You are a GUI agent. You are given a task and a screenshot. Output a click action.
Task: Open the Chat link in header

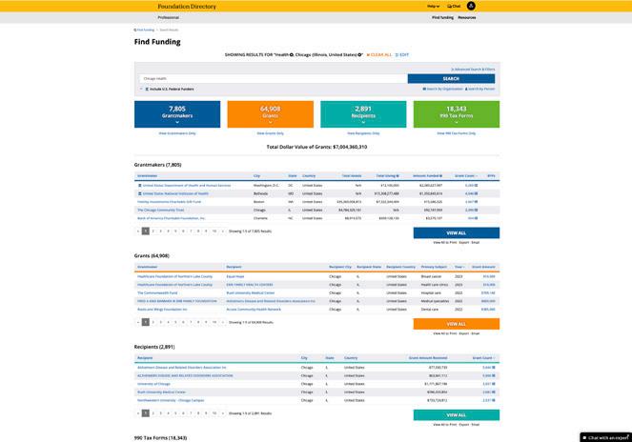(454, 7)
